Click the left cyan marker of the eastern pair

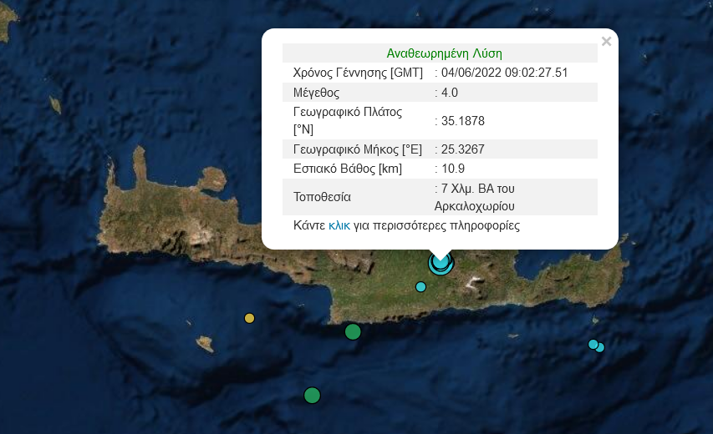pos(593,344)
